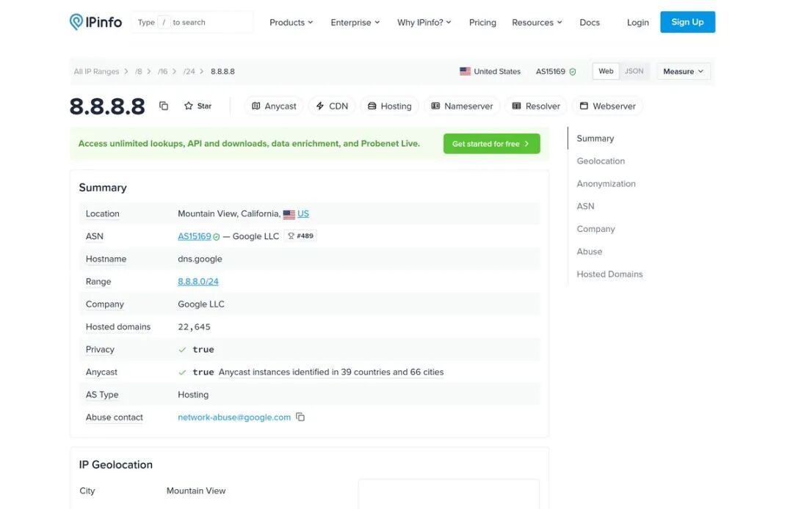Screen dimensions: 793x509
Task: Open the AS15169 link in Summary
Action: [x=194, y=236]
